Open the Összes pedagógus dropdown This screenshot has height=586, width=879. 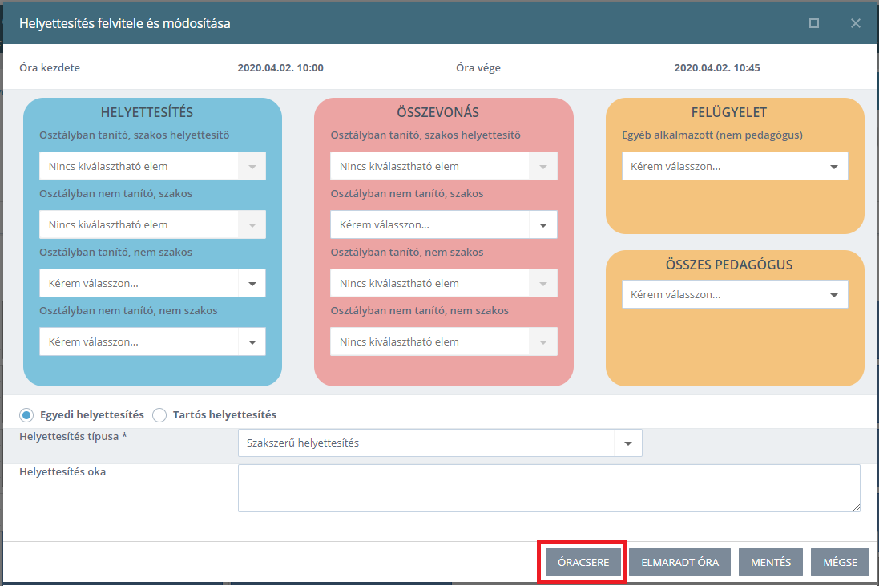(x=734, y=294)
